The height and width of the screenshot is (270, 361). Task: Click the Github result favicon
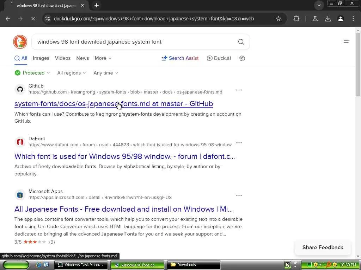tap(20, 89)
